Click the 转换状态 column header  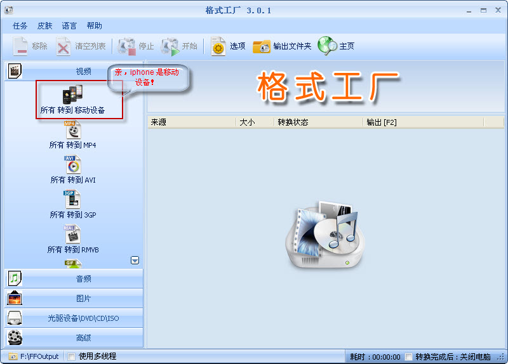point(319,122)
